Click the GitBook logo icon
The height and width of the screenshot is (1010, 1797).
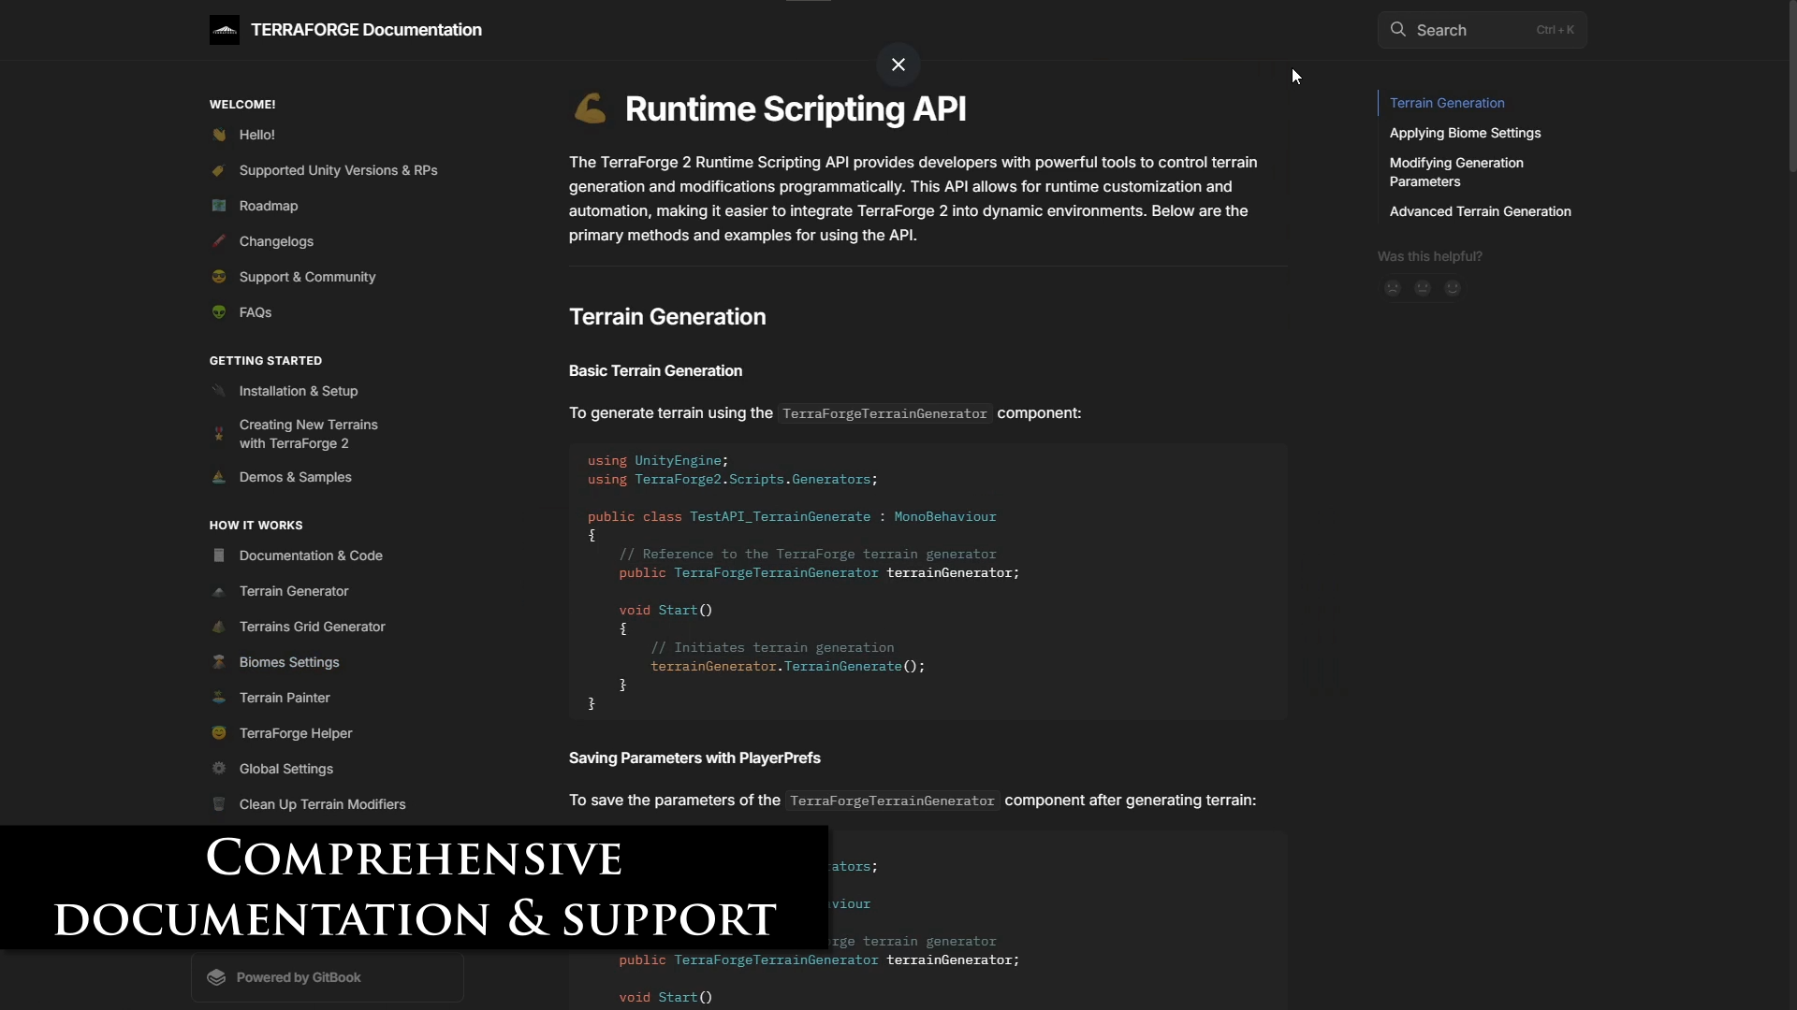click(216, 977)
